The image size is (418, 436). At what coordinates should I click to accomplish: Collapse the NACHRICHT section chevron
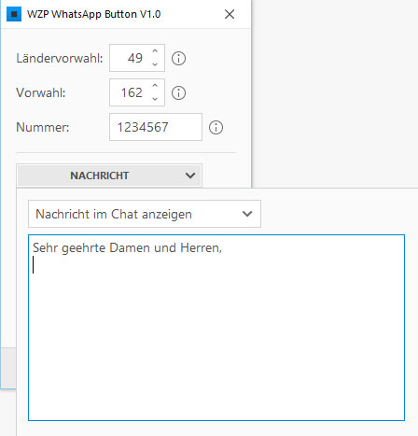click(190, 176)
